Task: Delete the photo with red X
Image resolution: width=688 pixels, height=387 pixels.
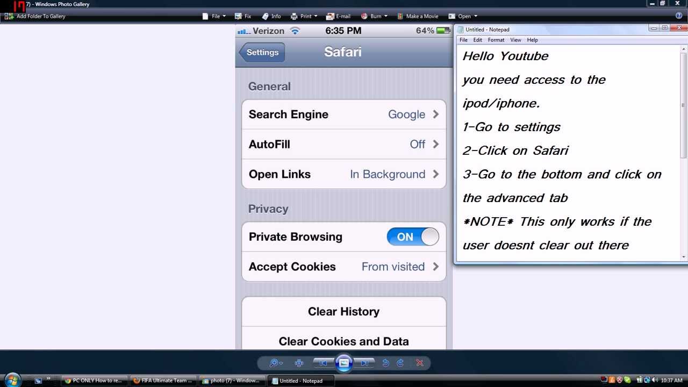Action: click(420, 363)
